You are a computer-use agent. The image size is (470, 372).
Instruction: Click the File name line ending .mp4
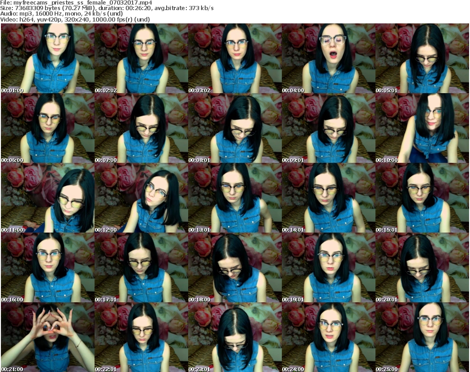click(x=76, y=3)
